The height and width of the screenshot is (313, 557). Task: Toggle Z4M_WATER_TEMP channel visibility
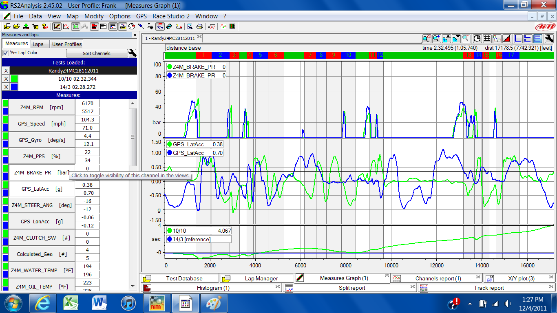pos(42,270)
